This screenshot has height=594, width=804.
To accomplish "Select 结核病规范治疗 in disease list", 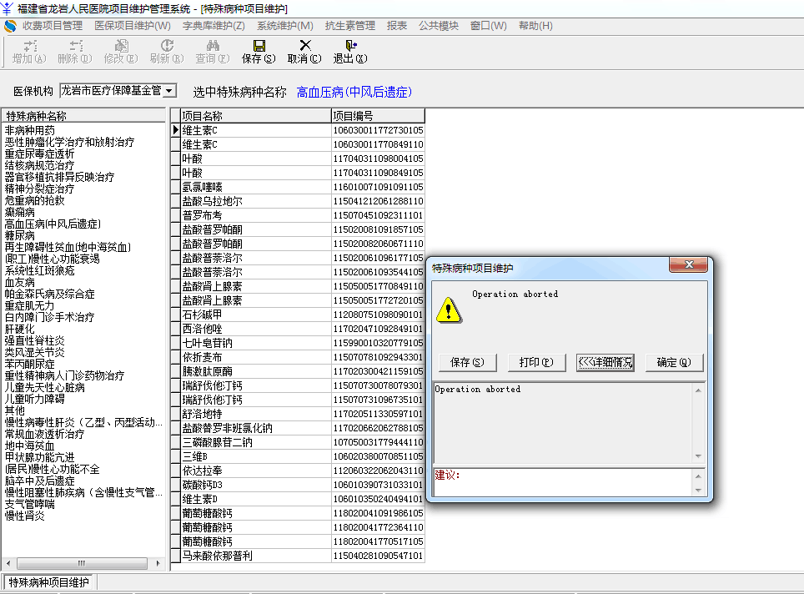I will (39, 165).
